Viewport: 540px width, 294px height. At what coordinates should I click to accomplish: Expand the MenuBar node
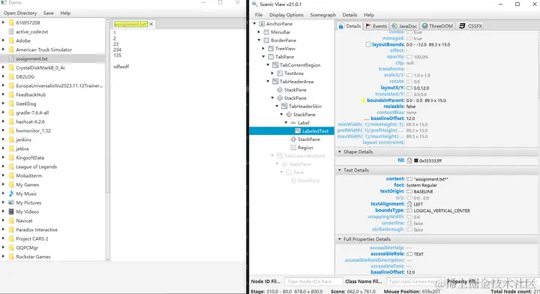point(259,32)
